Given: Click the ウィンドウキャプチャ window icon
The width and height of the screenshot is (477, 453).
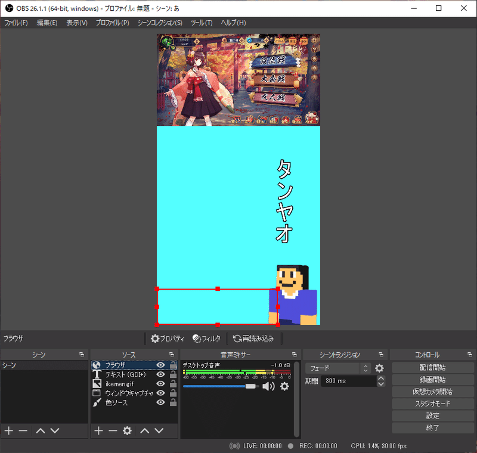Looking at the screenshot, I should pos(97,393).
